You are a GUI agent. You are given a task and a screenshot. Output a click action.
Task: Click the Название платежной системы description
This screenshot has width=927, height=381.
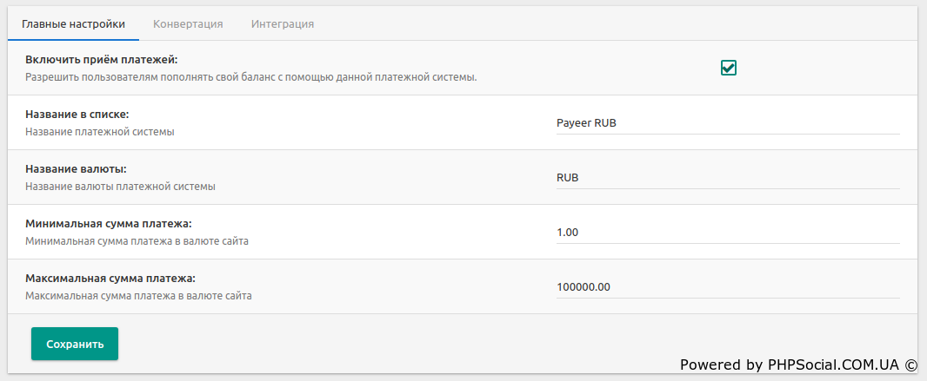(100, 132)
